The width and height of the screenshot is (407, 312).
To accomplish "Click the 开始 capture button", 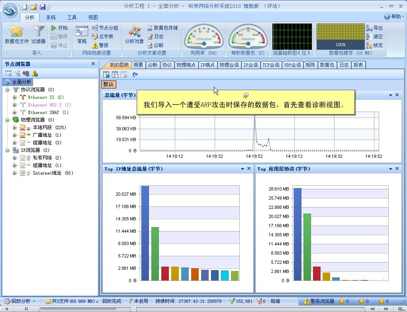I will coord(60,27).
